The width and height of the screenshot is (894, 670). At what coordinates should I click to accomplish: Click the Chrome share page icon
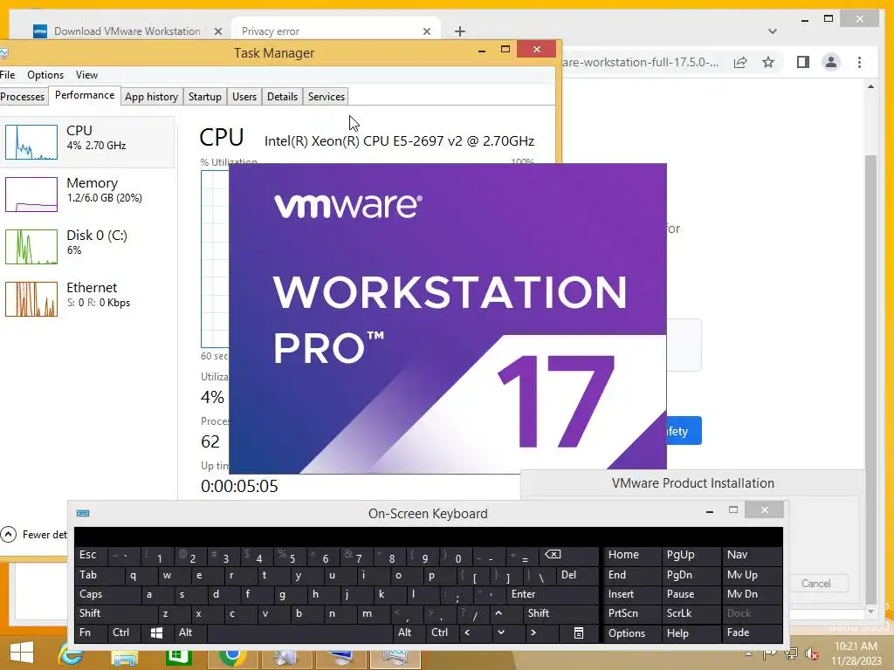point(740,62)
